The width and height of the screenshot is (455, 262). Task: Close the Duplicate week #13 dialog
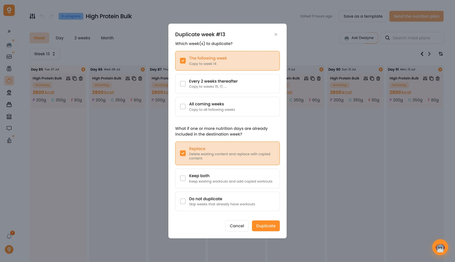click(x=276, y=34)
